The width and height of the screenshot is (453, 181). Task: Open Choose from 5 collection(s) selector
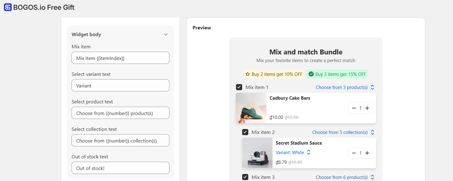click(x=343, y=132)
